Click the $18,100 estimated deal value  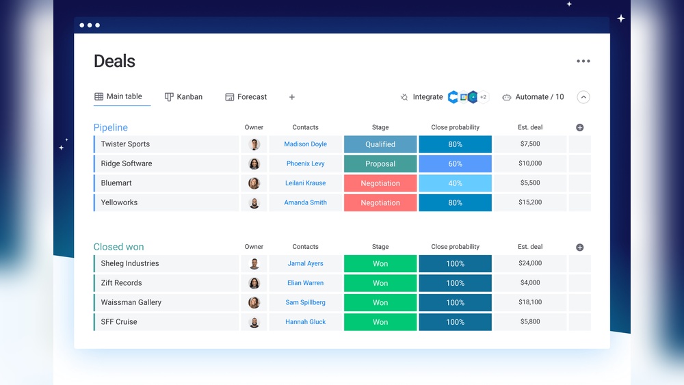coord(530,302)
